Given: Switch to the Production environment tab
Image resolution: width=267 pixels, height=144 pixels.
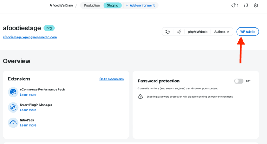Looking at the screenshot, I should 92,5.
